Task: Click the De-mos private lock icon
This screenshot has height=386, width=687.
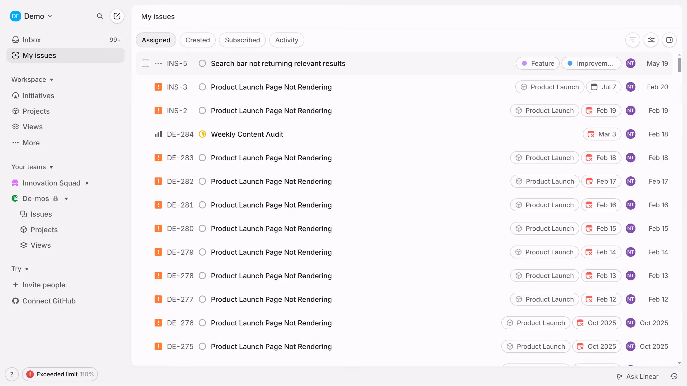Action: coord(56,198)
